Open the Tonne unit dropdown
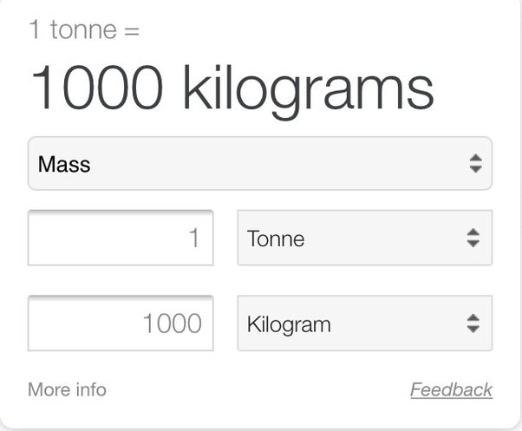Screen dimensions: 522x431 pyautogui.click(x=365, y=238)
